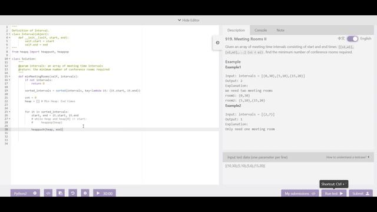The height and width of the screenshot is (212, 377).
Task: Click the Run test button
Action: (x=334, y=193)
